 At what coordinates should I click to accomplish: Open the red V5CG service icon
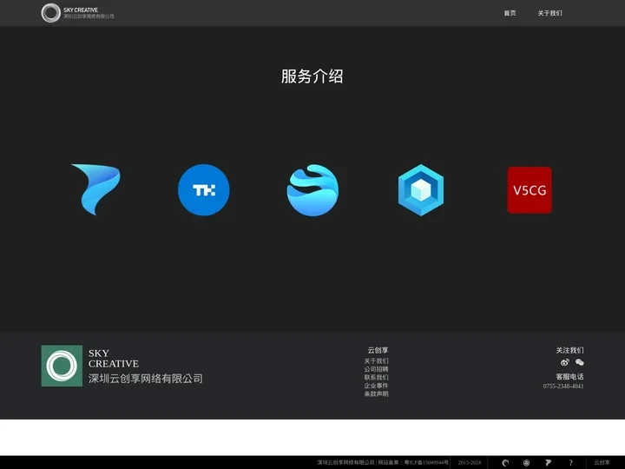coord(530,190)
